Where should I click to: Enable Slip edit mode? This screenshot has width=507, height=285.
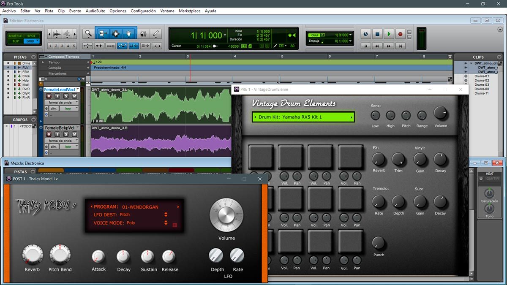pyautogui.click(x=16, y=41)
